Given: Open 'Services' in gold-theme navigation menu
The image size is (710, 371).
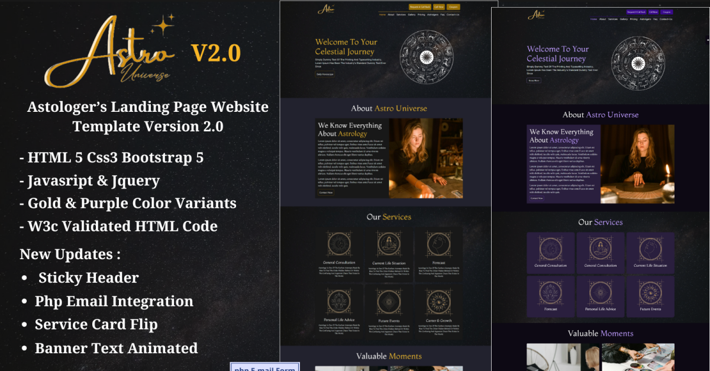Looking at the screenshot, I should 401,15.
